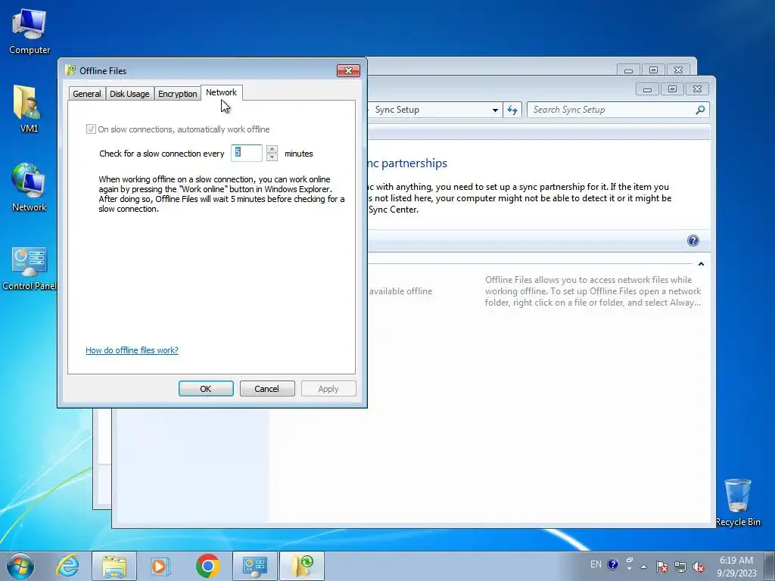Minimize the Sync Center window
Image resolution: width=775 pixels, height=581 pixels.
(647, 89)
